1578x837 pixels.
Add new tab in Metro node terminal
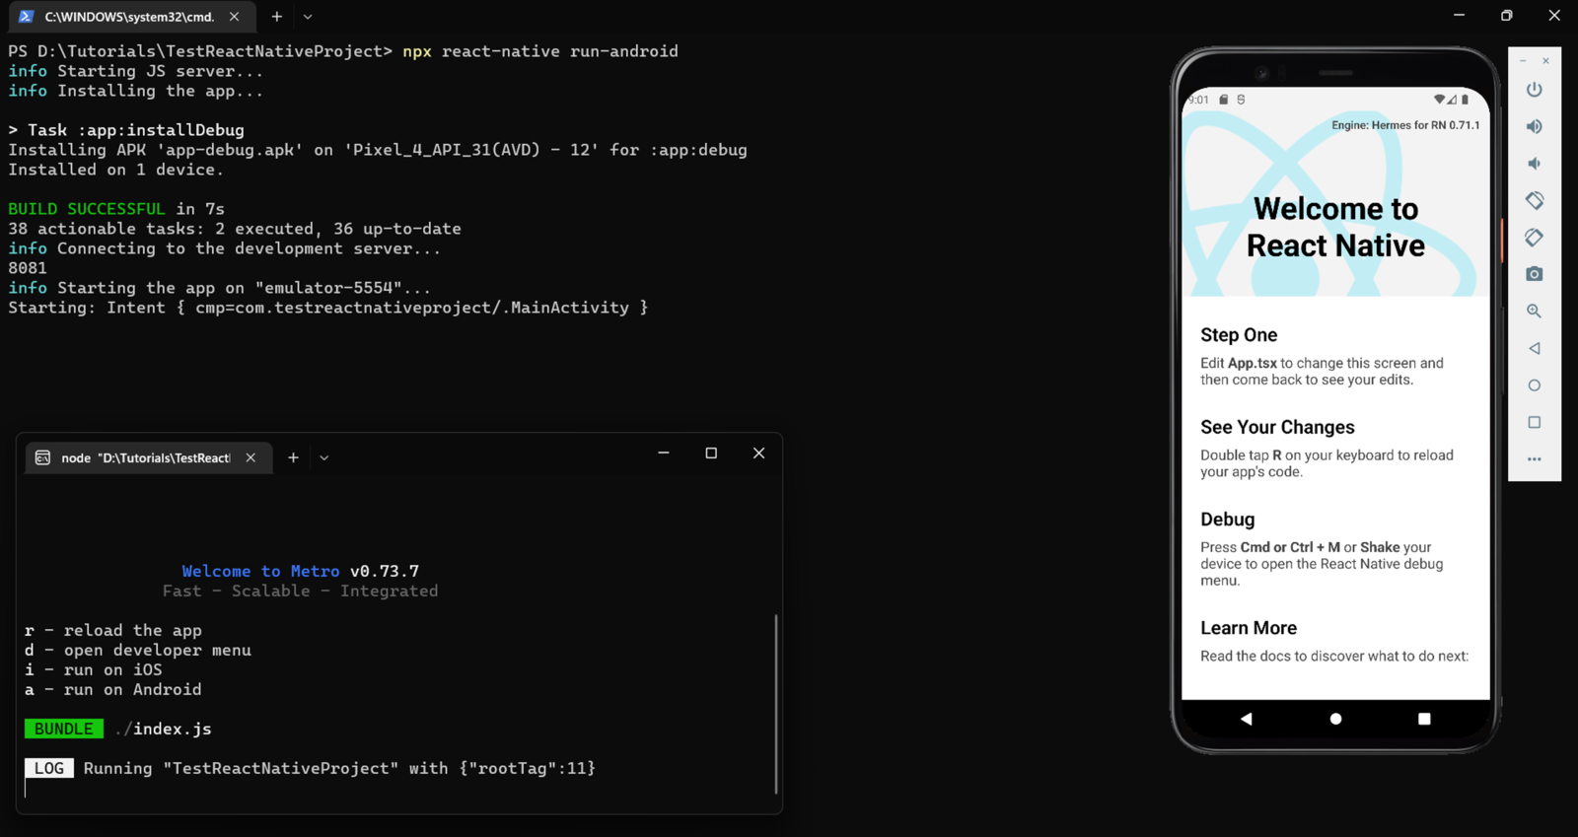click(x=293, y=457)
